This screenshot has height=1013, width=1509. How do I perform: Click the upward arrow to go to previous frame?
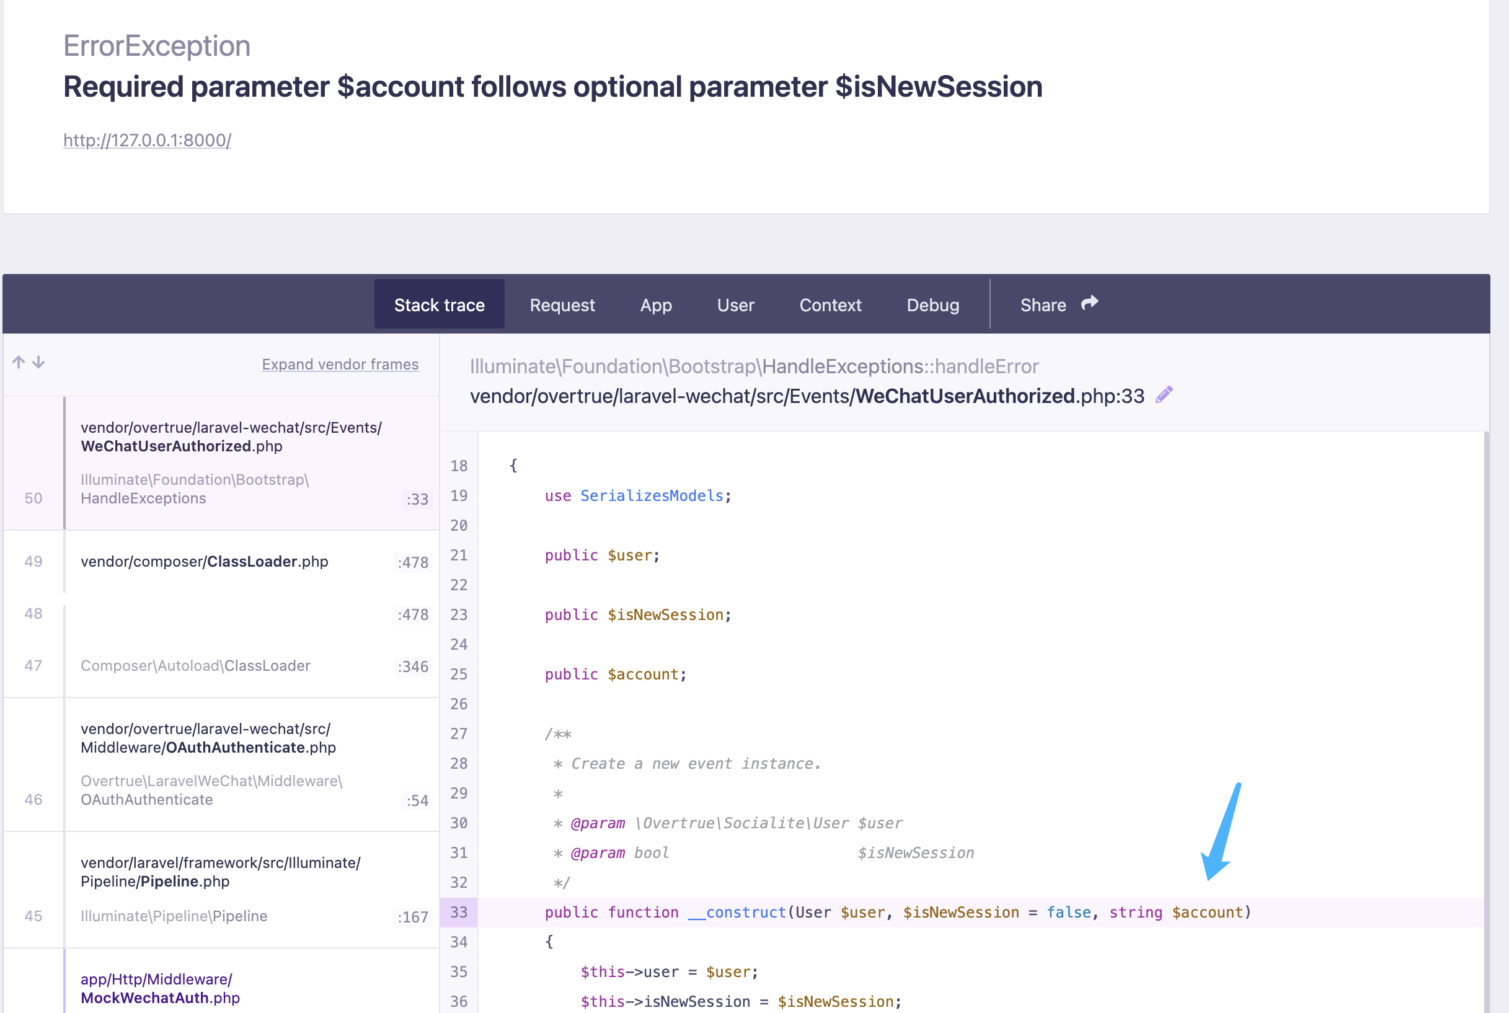click(18, 362)
